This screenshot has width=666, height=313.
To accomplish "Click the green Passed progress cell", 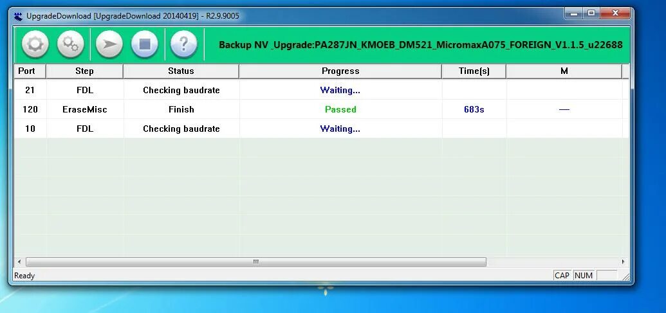I will click(x=340, y=109).
